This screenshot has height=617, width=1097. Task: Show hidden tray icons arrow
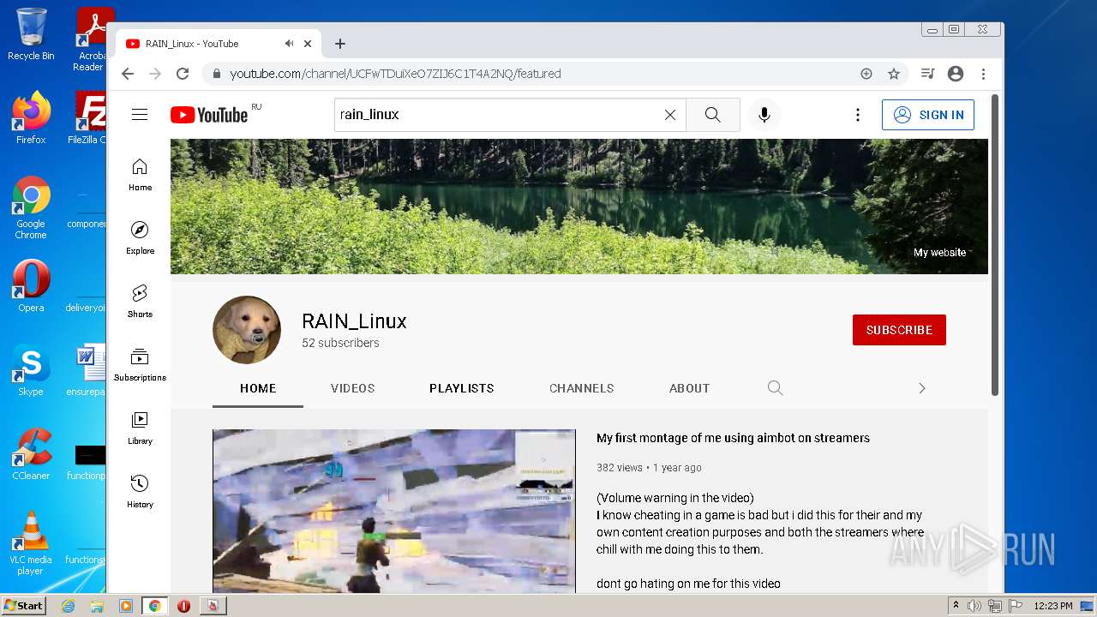(x=956, y=606)
